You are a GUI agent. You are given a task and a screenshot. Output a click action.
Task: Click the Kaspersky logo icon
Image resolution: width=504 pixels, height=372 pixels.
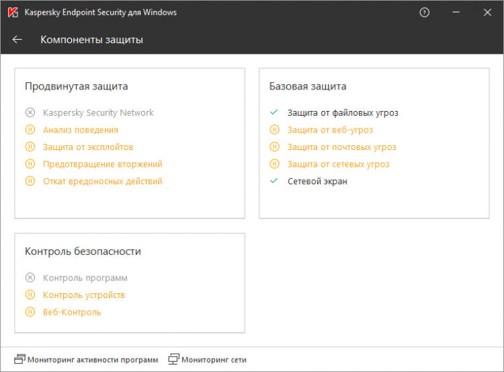[x=13, y=12]
